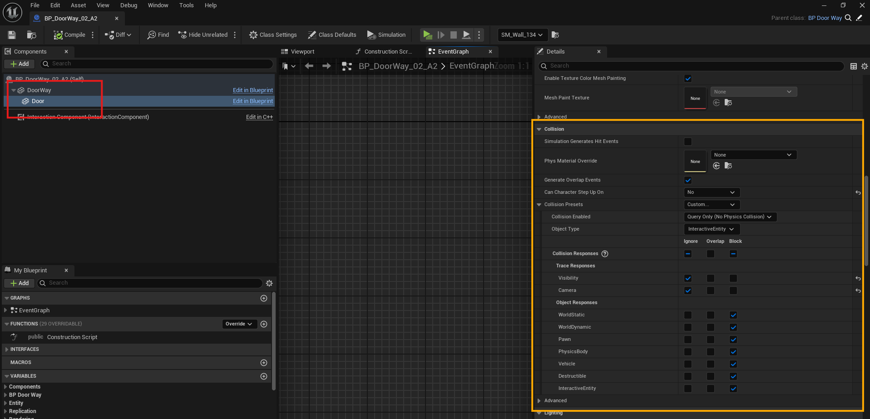Add new graph with plus icon
The width and height of the screenshot is (870, 419).
pos(264,298)
